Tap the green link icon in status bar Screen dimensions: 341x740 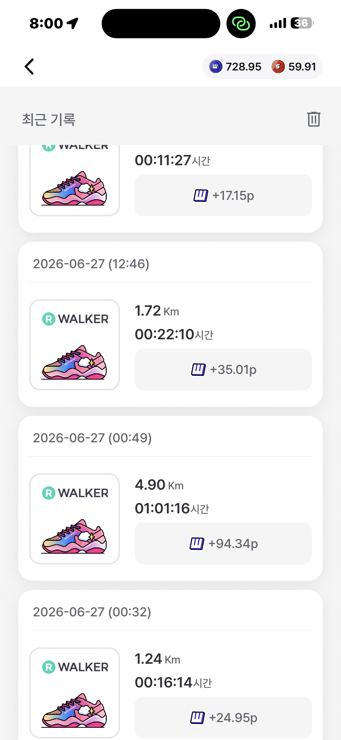pos(241,23)
